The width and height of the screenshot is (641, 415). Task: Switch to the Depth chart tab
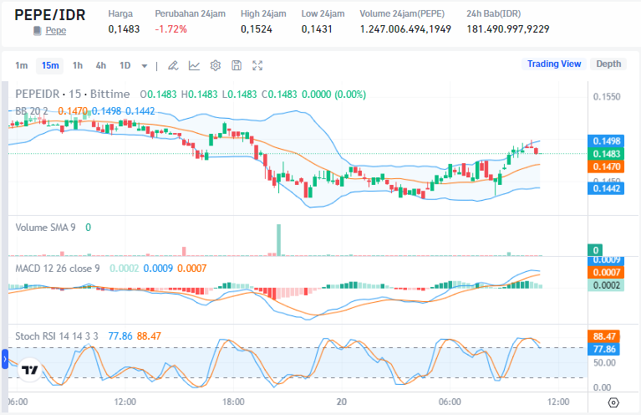(x=608, y=64)
